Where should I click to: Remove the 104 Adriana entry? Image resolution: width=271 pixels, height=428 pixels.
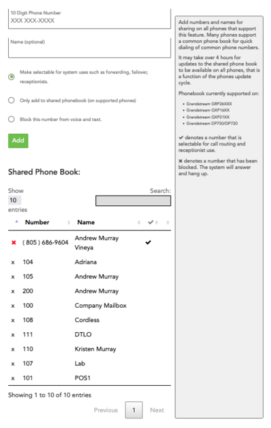click(x=13, y=263)
